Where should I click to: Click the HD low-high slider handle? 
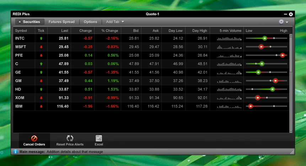click(273, 89)
